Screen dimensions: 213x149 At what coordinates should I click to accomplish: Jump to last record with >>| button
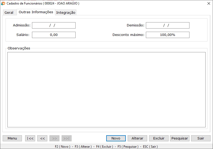[66, 138]
